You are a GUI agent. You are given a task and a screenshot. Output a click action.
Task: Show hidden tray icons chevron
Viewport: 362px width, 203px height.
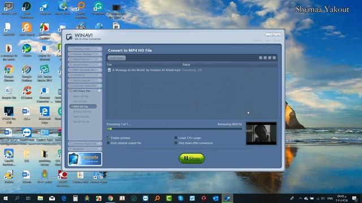pyautogui.click(x=300, y=198)
